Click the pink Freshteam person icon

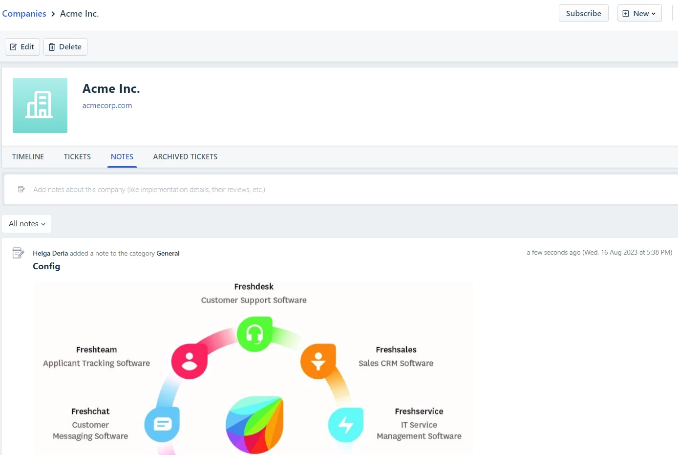189,361
